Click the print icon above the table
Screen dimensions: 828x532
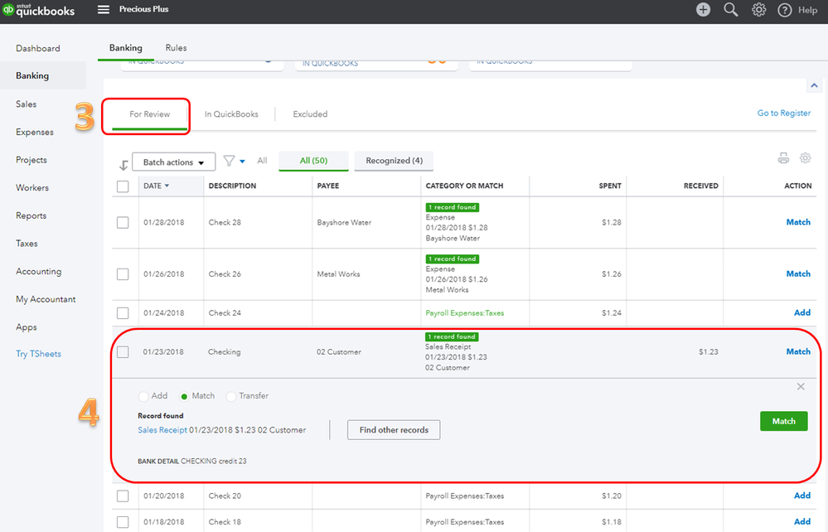tap(783, 157)
